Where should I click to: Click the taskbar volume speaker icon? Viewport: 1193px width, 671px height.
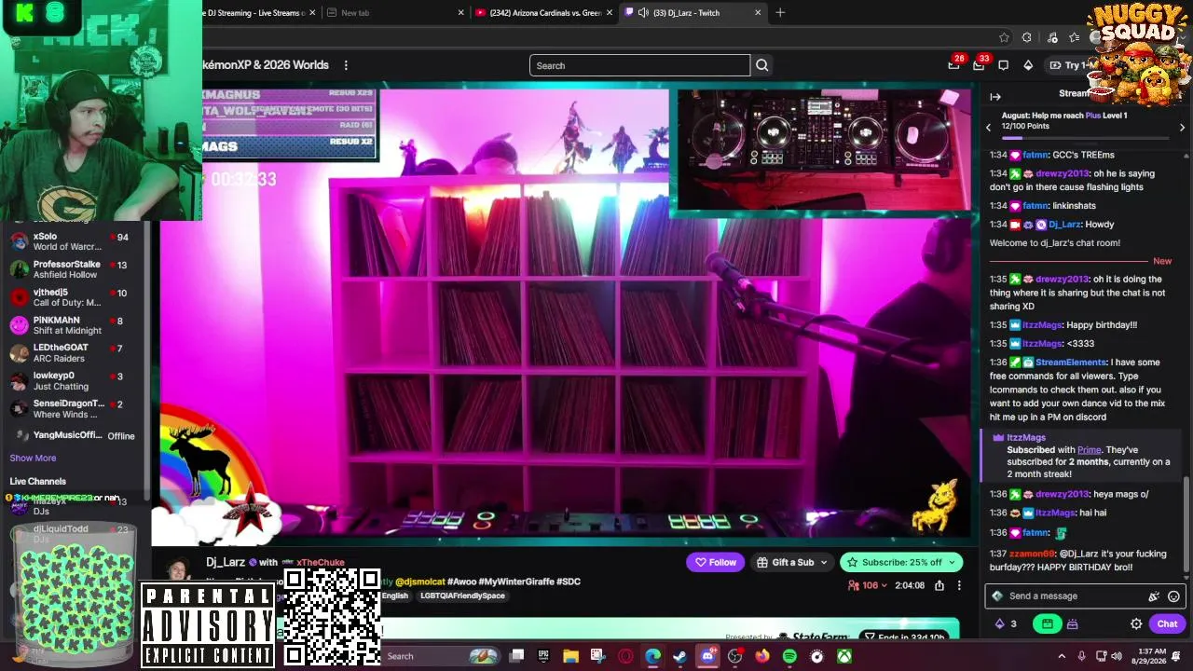(1117, 656)
